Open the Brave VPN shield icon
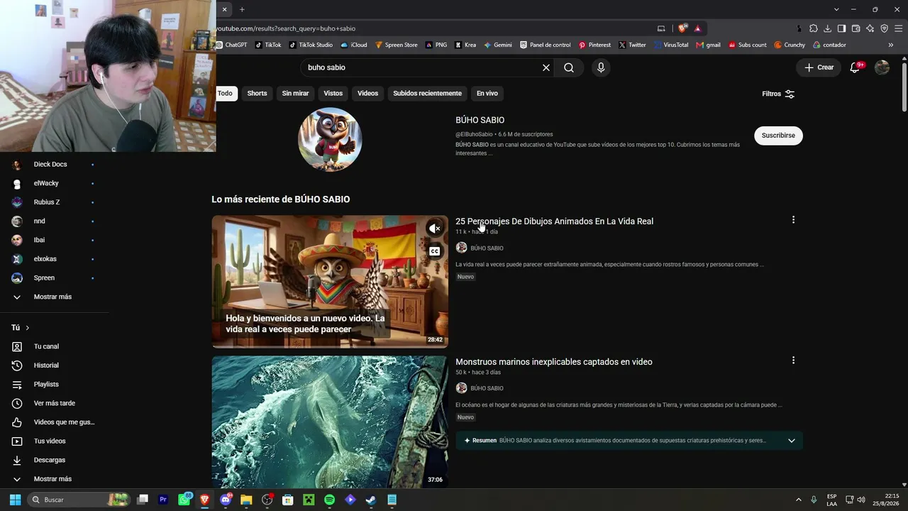Screen dimensions: 908x511 (884, 28)
